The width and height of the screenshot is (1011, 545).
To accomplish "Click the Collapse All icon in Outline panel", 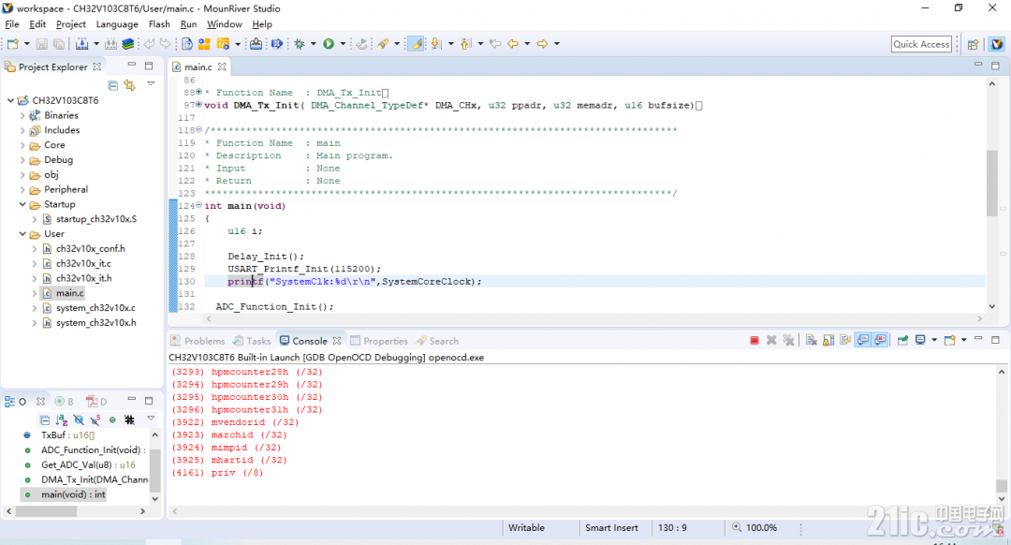I will (45, 420).
